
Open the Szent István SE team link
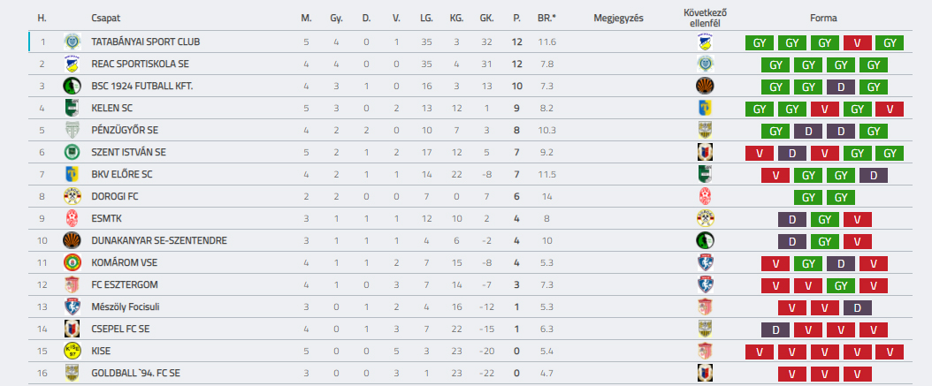click(x=128, y=152)
